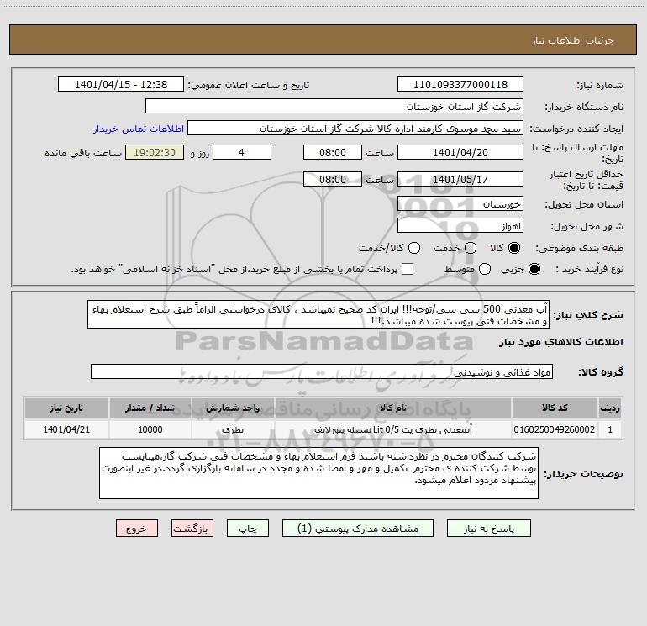
Task: Click the quantity cell 10000
Action: pyautogui.click(x=150, y=429)
